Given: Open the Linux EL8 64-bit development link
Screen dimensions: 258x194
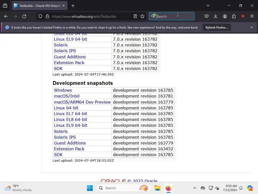Looking at the screenshot, I should tap(71, 119).
